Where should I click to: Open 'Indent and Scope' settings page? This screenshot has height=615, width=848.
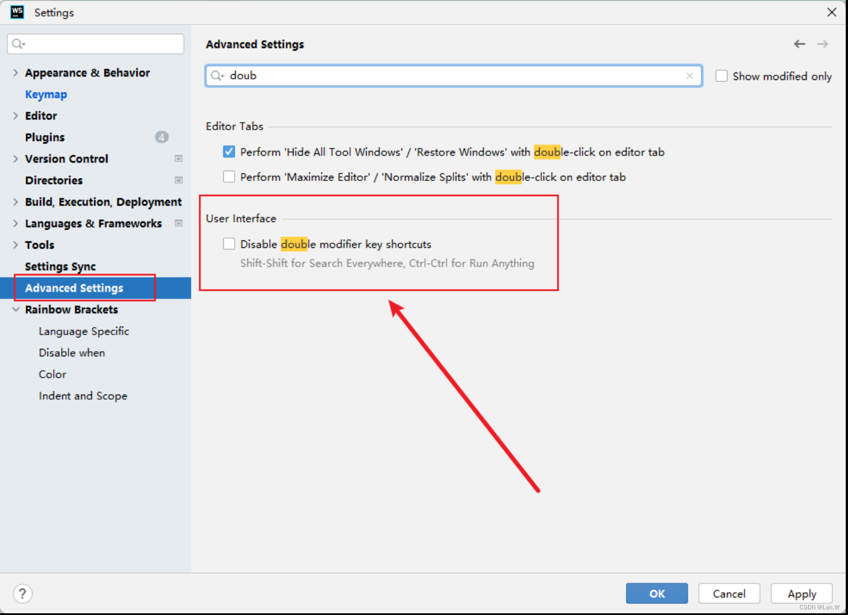point(83,396)
